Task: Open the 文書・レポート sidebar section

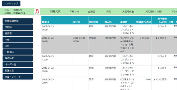Action: click(18, 77)
